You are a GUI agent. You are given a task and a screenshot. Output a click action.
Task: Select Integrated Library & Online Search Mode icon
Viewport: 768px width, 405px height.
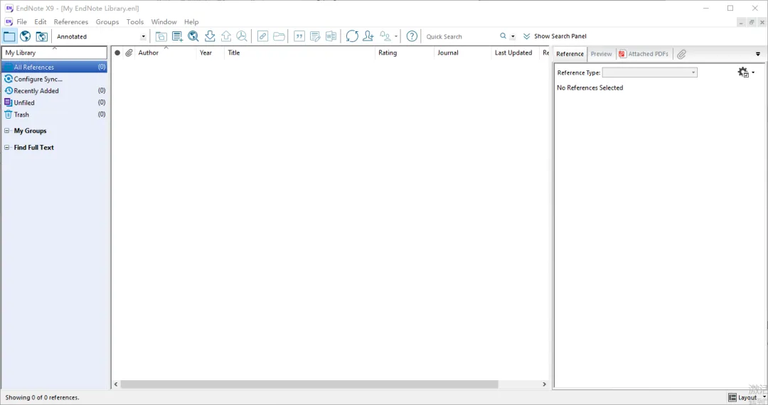click(x=42, y=36)
